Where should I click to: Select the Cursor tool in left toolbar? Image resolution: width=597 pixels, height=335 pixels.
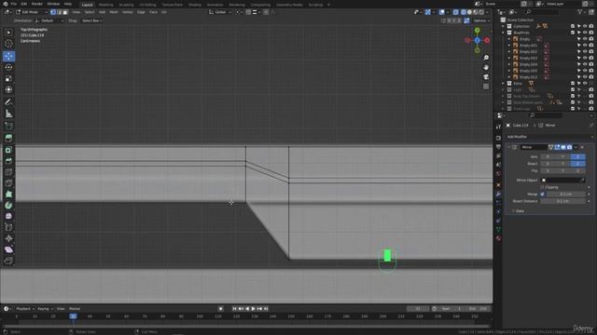[8, 44]
